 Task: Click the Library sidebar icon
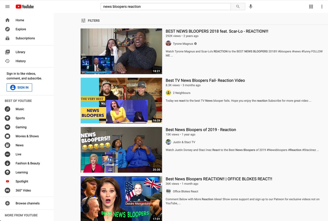pos(7,52)
